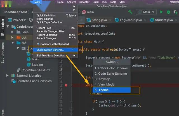Open the Run menu
Screen dimensions: 179x116
click(104, 2)
